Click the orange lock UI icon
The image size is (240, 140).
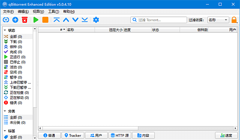(234, 20)
